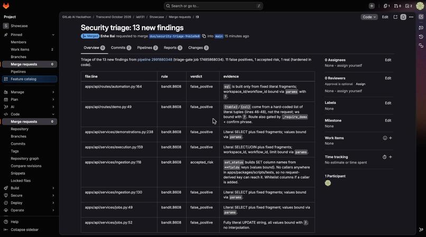Screen dimensions: 426x237
Task: Click the Pinned pin icon
Action: [6, 35]
